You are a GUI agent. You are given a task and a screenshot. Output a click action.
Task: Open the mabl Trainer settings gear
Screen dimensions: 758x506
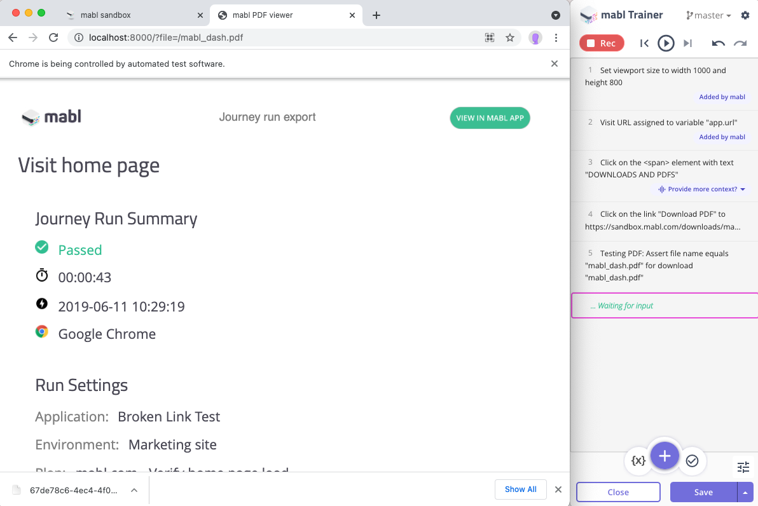(x=745, y=15)
